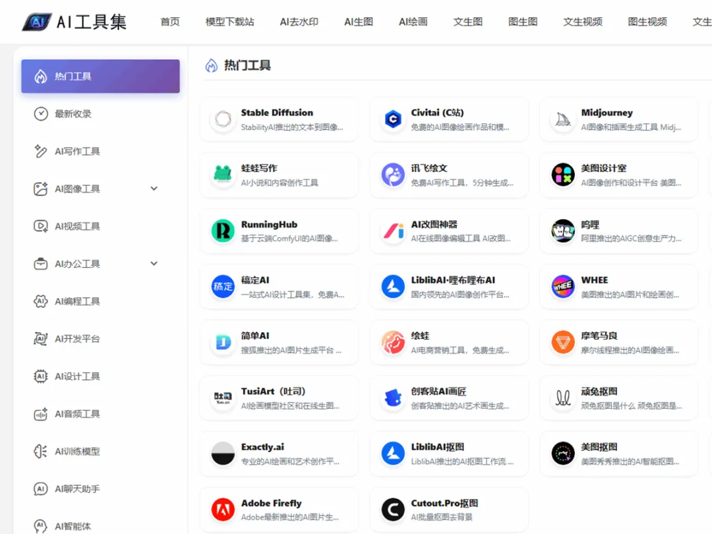Screen dimensions: 712x534
Task: Click the RunningHub card title
Action: 269,224
